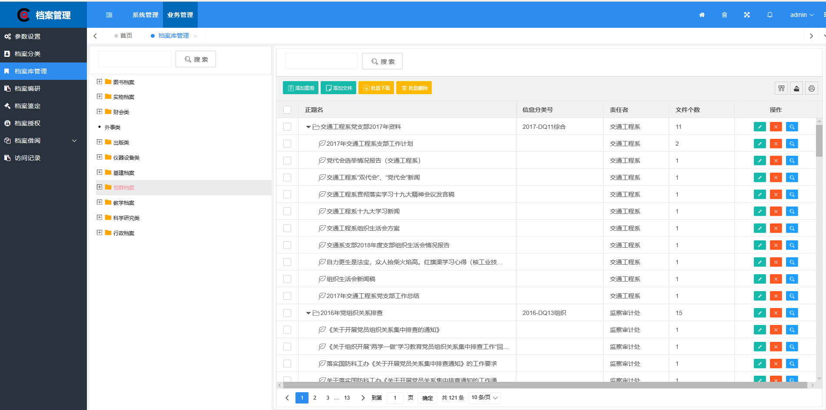Image resolution: width=826 pixels, height=410 pixels.
Task: Check the row for 2017年交通工程系支部工作计划
Action: tap(287, 143)
